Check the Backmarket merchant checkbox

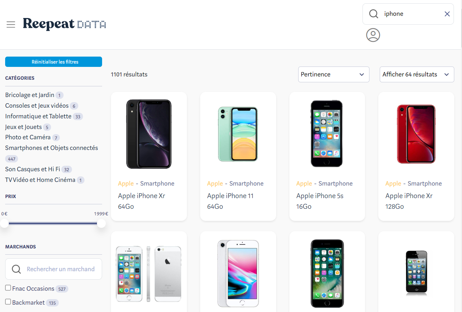click(x=8, y=302)
